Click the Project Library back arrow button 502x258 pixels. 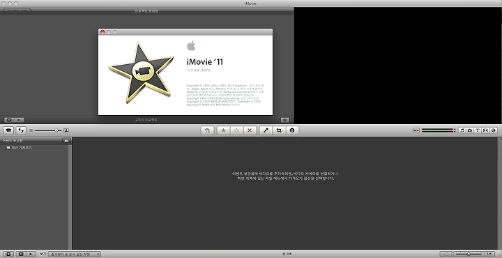click(x=17, y=10)
